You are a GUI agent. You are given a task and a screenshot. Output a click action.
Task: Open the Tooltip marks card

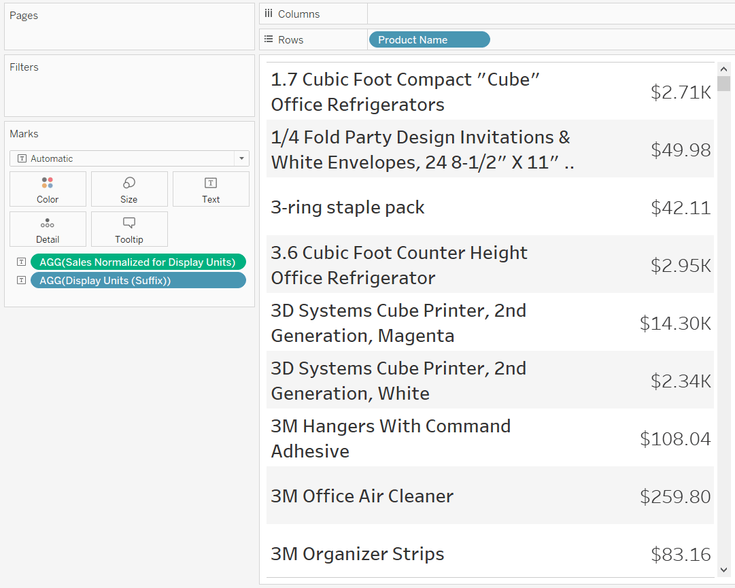tap(129, 229)
